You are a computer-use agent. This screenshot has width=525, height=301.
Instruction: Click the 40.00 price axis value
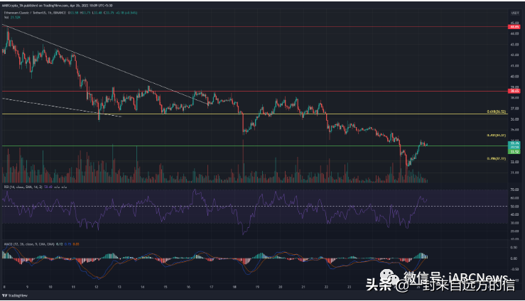pos(514,77)
